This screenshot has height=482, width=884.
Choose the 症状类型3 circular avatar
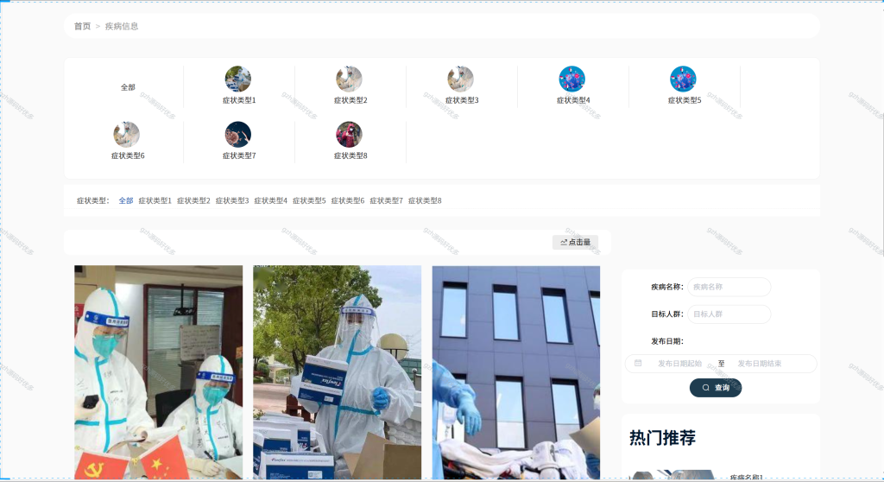[461, 79]
